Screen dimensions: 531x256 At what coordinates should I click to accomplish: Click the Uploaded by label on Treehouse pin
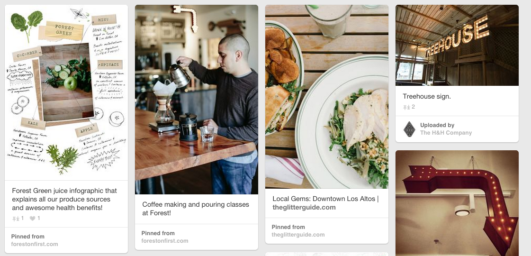click(x=437, y=125)
